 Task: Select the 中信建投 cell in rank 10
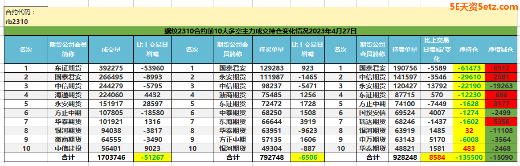tap(68, 149)
